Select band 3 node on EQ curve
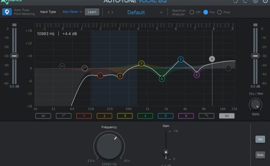This screenshot has height=166, width=270. coord(142,63)
